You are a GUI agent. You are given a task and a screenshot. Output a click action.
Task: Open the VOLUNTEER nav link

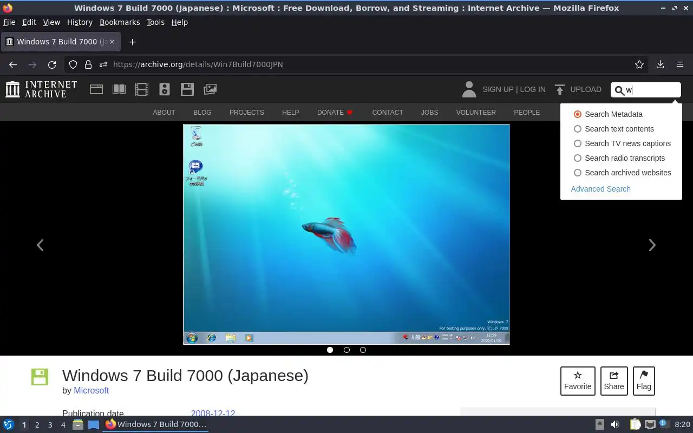click(x=476, y=113)
